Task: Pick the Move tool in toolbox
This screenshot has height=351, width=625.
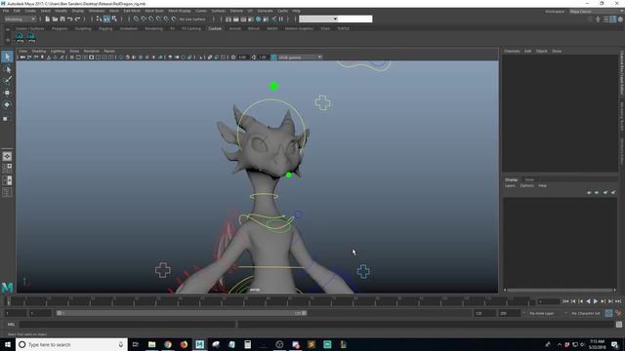Action: click(7, 93)
